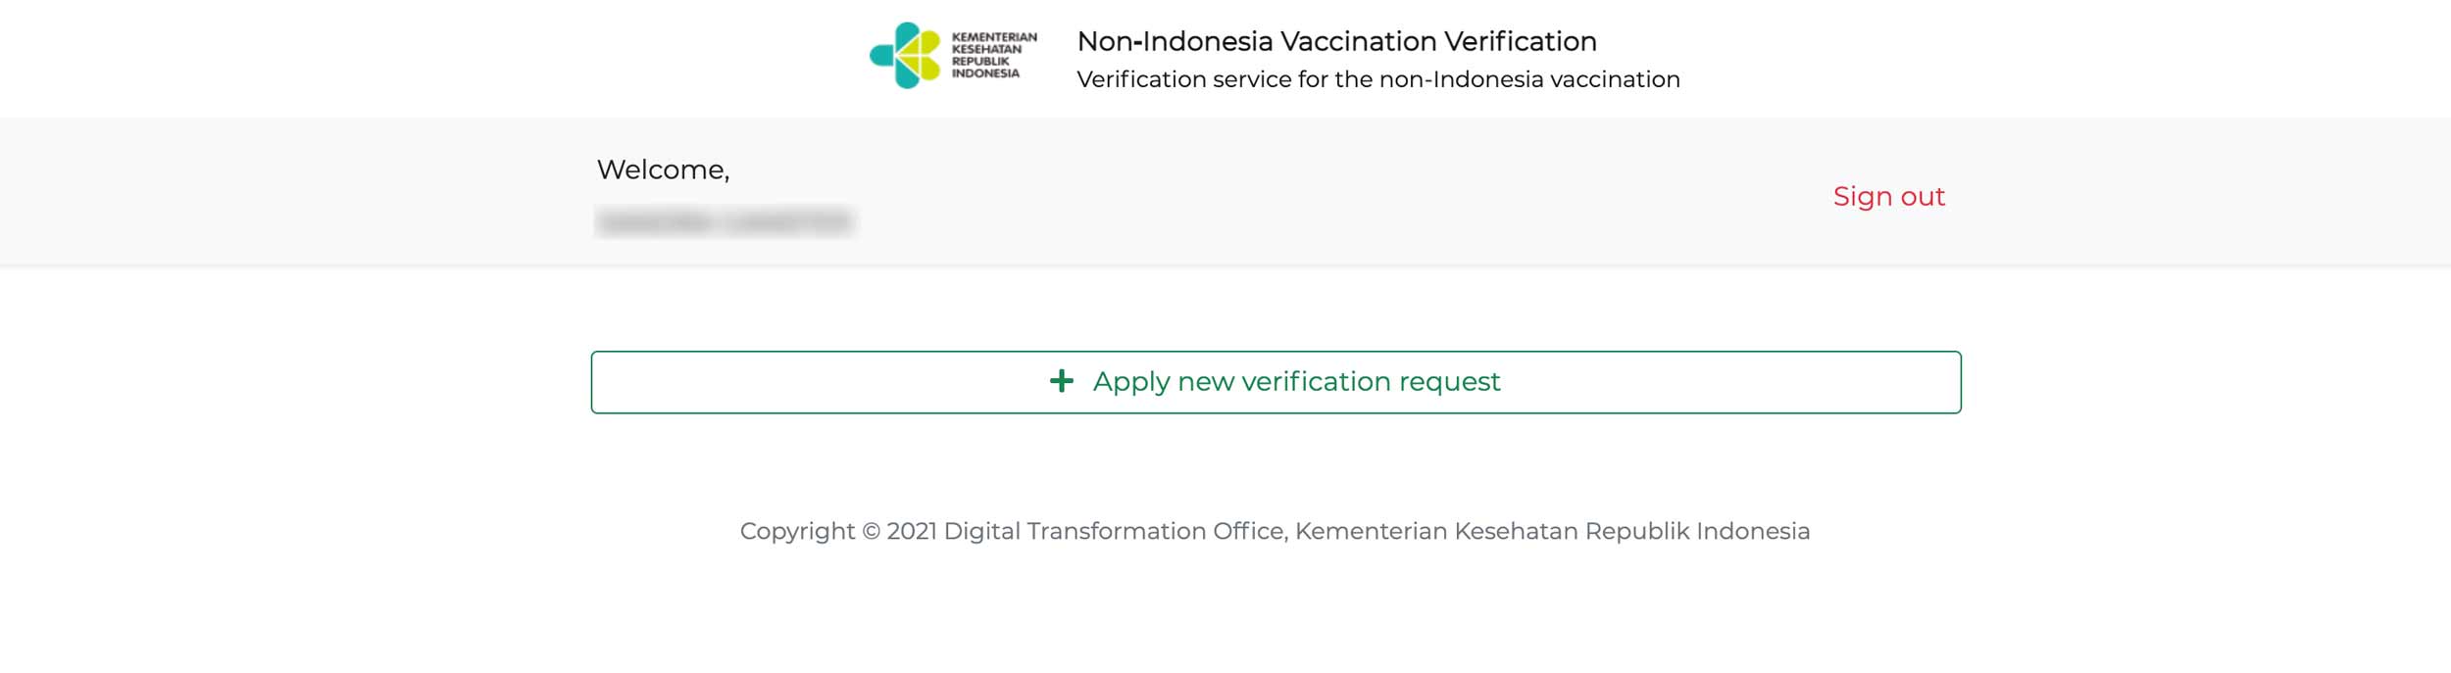Click the word "Non-Indonesia" in the page heading
Image resolution: width=2451 pixels, height=673 pixels.
tap(1175, 41)
